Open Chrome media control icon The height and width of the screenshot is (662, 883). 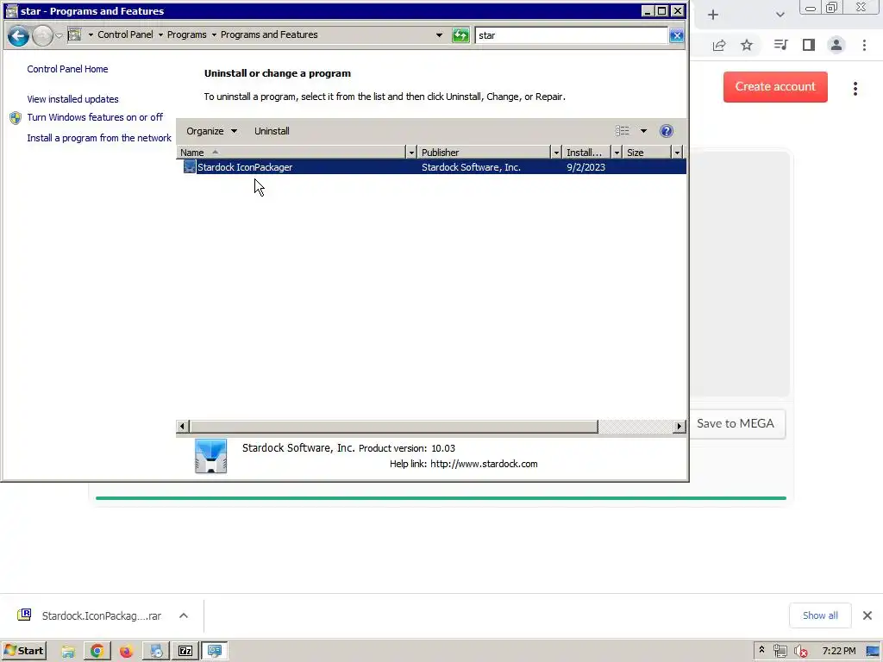click(780, 45)
